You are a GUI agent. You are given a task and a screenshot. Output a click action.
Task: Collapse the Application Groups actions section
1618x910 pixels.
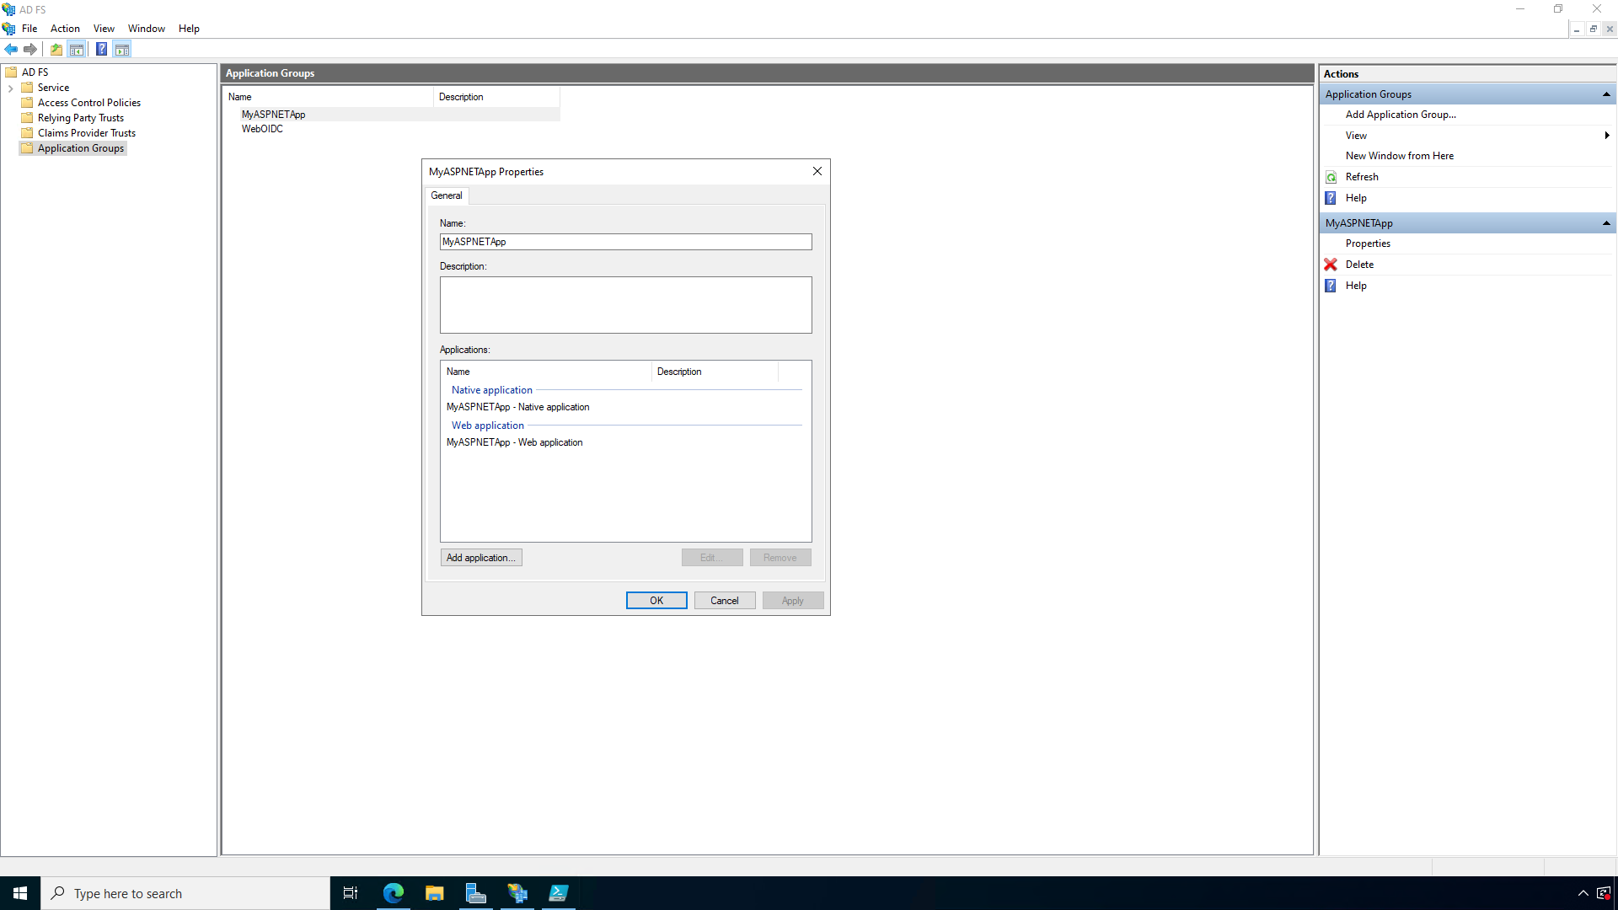coord(1607,94)
